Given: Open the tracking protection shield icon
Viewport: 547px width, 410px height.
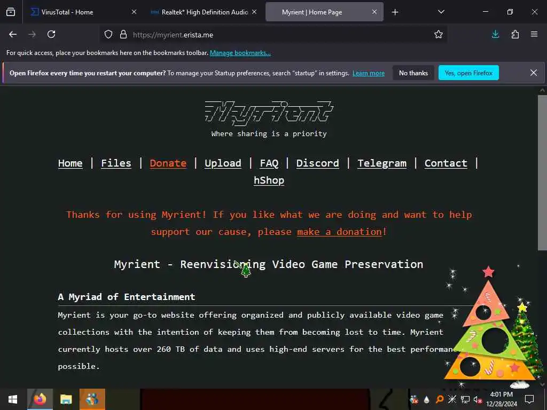Looking at the screenshot, I should 108,35.
